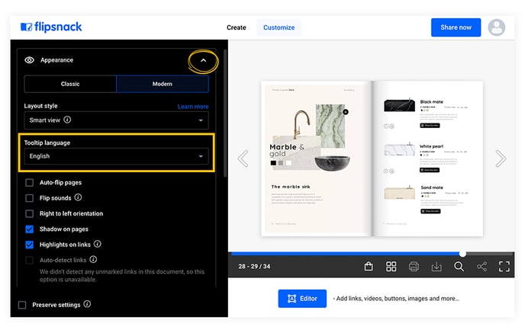The image size is (525, 333).
Task: Click the download icon in viewer toolbar
Action: tap(436, 267)
